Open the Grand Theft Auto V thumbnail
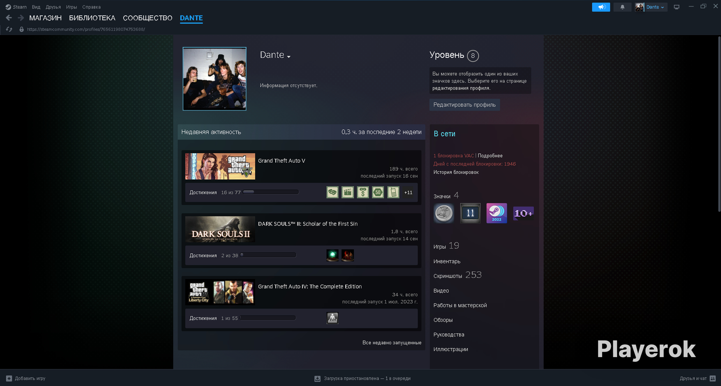The height and width of the screenshot is (386, 721). pos(220,166)
